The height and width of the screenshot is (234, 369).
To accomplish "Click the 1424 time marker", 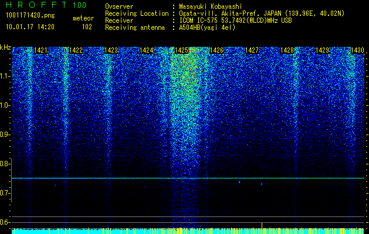I will coord(147,50).
